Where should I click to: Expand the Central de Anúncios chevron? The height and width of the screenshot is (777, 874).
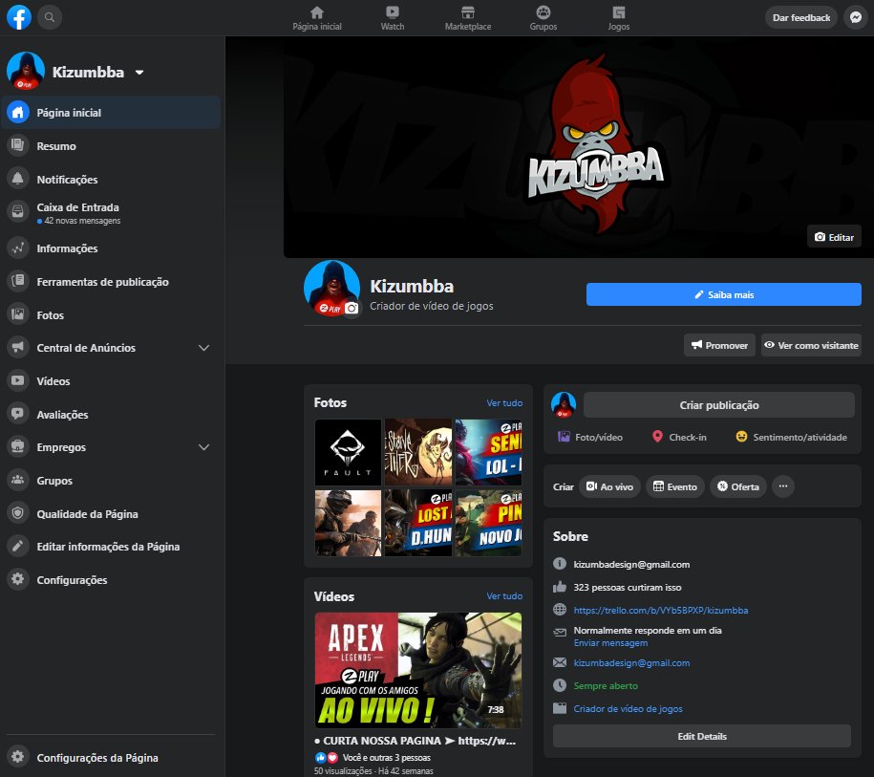coord(204,348)
